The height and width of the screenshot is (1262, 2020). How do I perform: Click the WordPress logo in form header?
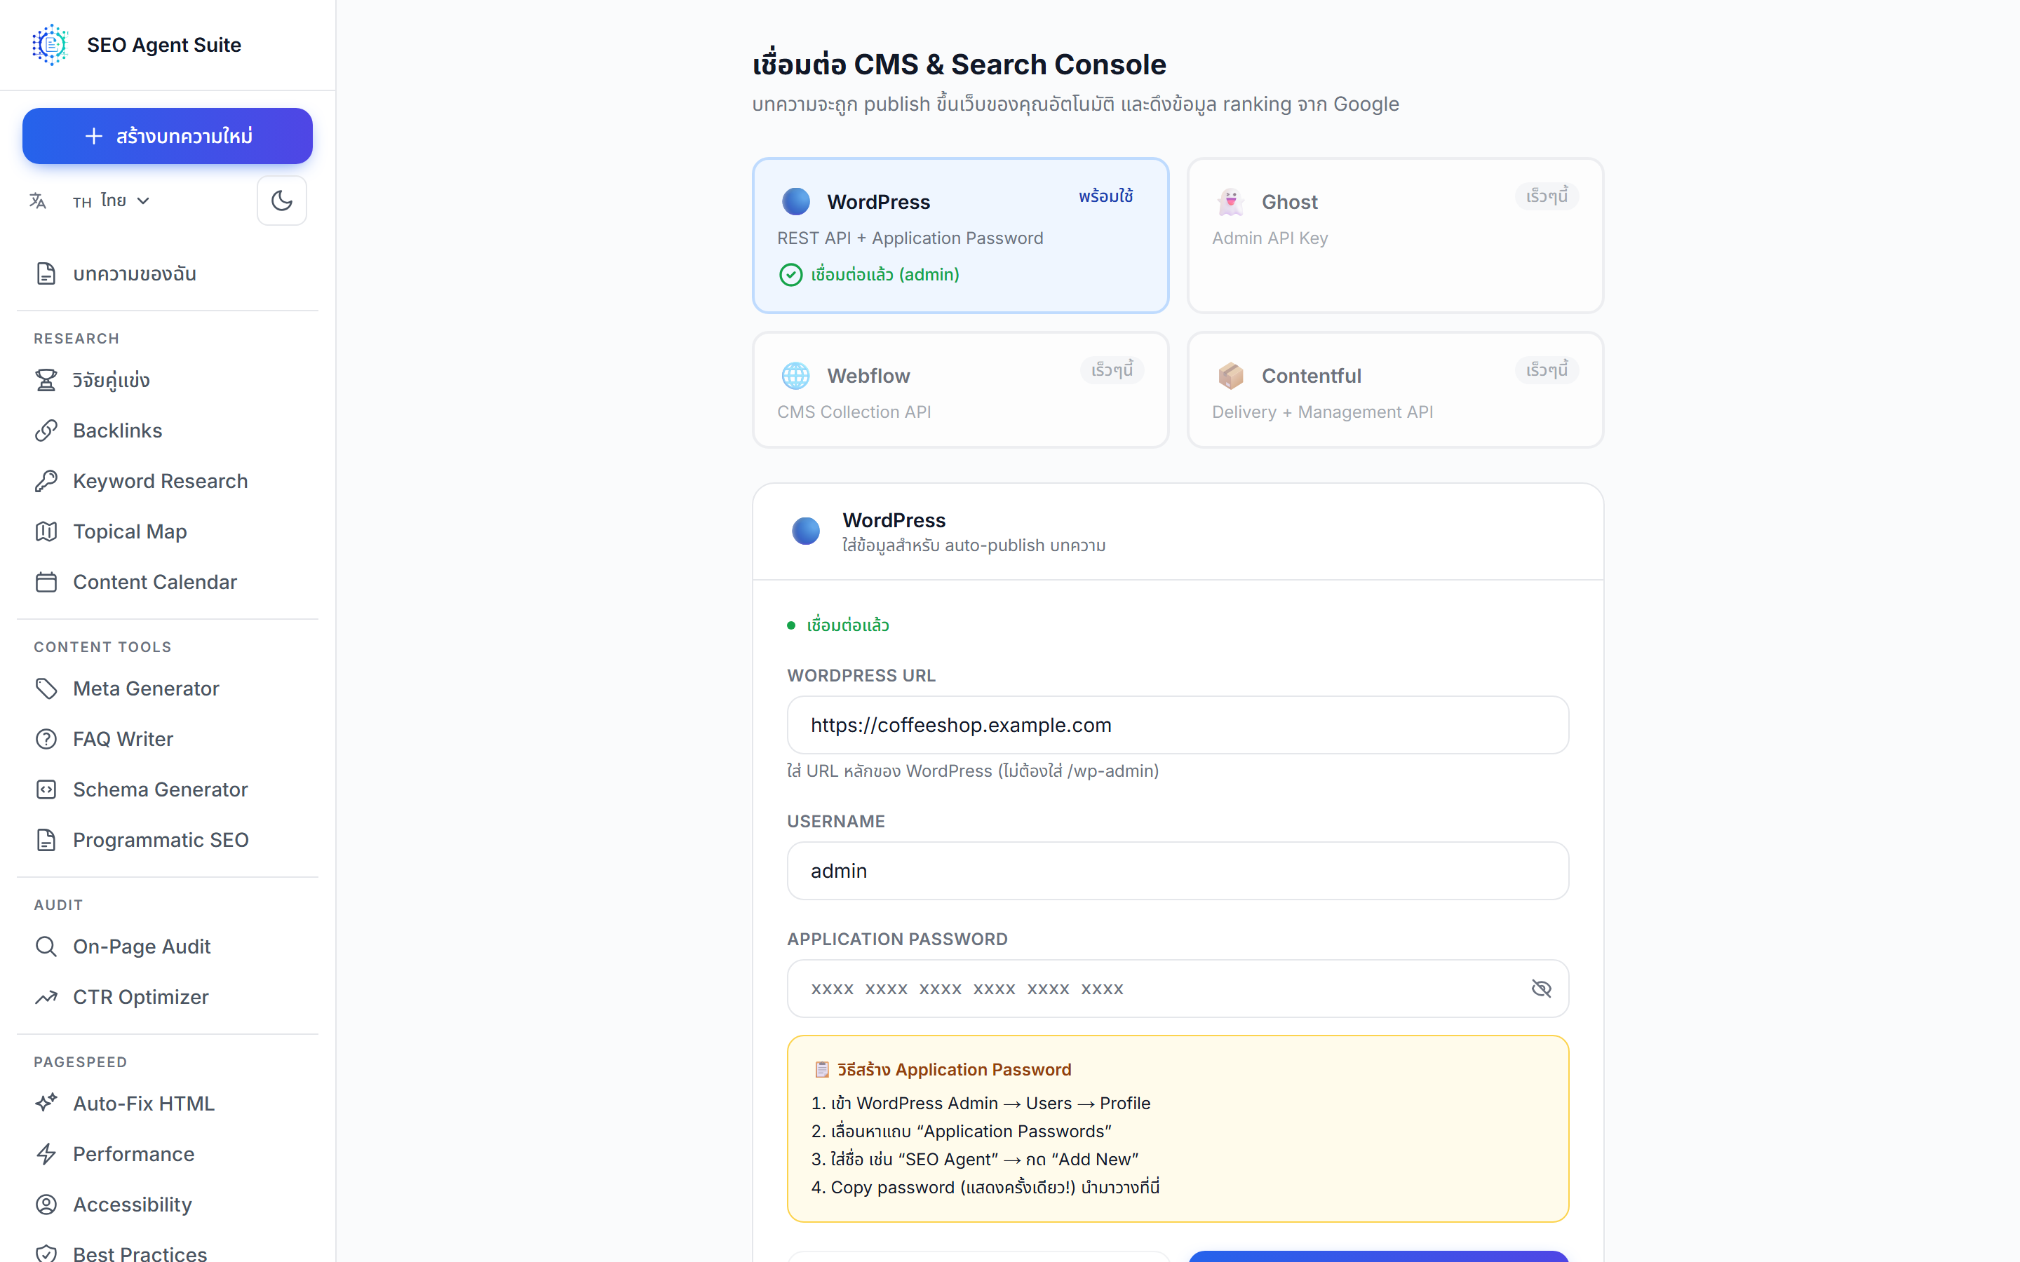(x=805, y=531)
